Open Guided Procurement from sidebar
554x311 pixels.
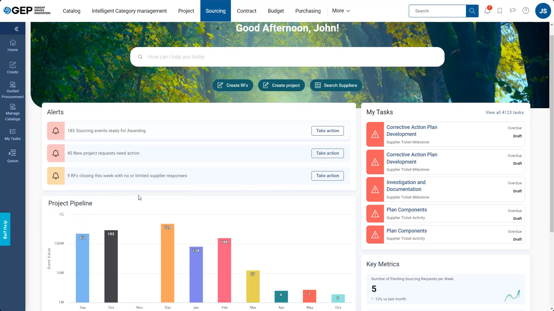point(13,90)
